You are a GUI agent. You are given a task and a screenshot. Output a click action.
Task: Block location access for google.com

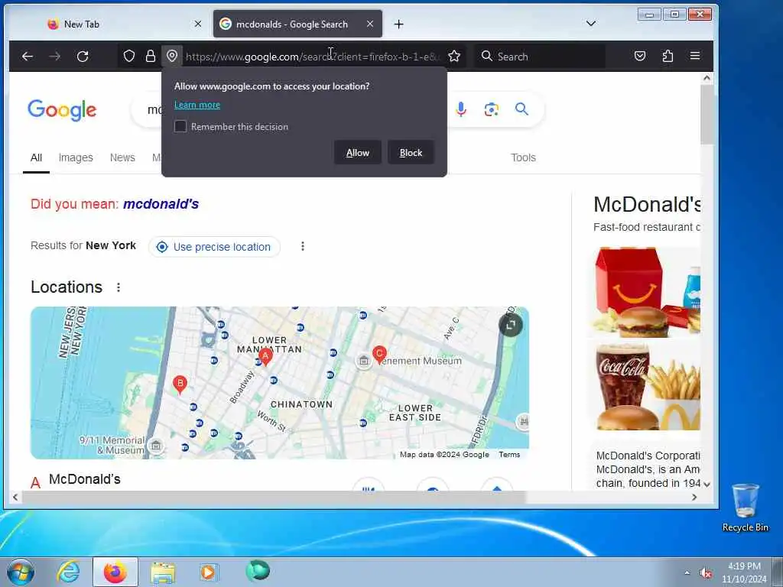pos(411,153)
